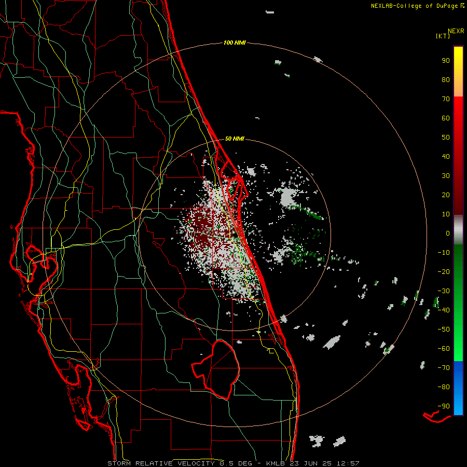The width and height of the screenshot is (467, 467).
Task: Click the -50 value on velocity scale
Action: (444, 329)
